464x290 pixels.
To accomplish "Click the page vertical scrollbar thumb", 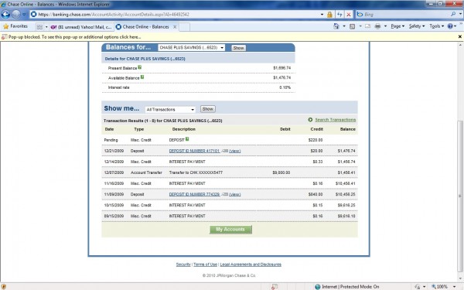I will (x=460, y=196).
